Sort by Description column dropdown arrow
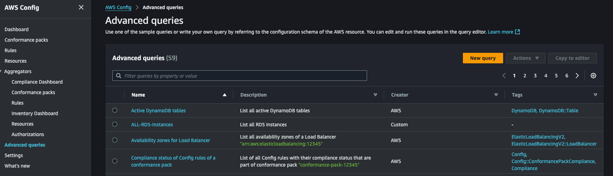613x176 pixels. [x=375, y=95]
